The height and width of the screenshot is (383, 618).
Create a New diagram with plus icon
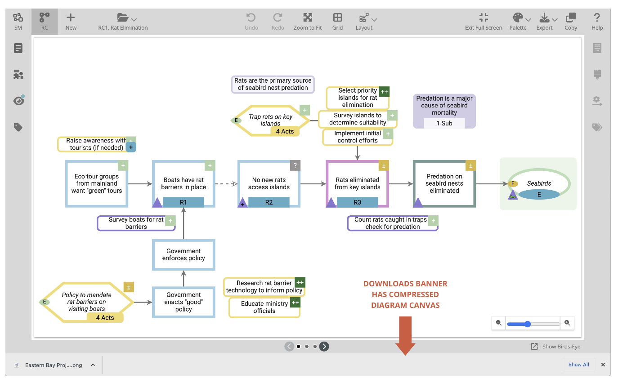(71, 18)
